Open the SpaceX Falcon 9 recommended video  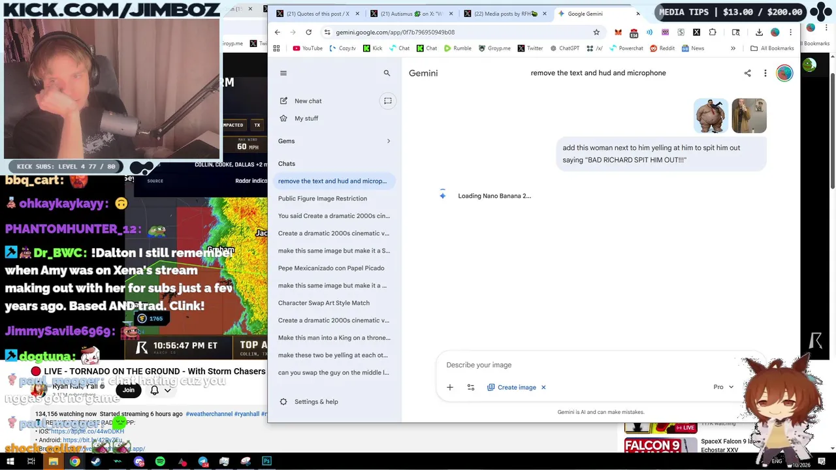pyautogui.click(x=692, y=445)
